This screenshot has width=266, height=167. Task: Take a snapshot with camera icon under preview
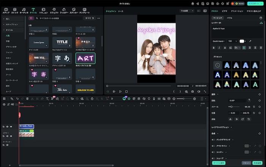[x=193, y=91]
